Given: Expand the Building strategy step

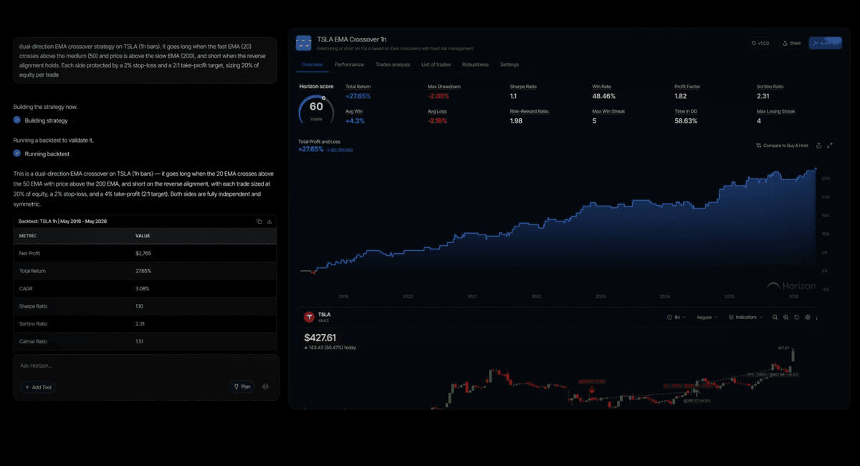Looking at the screenshot, I should tap(46, 120).
